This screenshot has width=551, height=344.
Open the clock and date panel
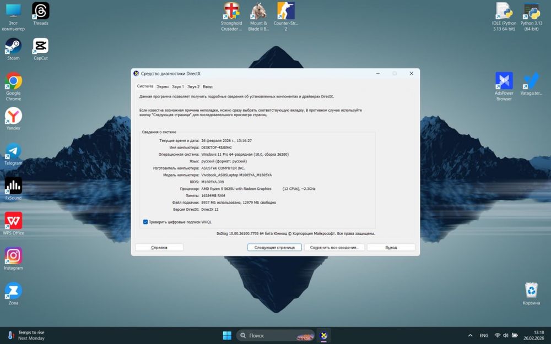coord(533,336)
